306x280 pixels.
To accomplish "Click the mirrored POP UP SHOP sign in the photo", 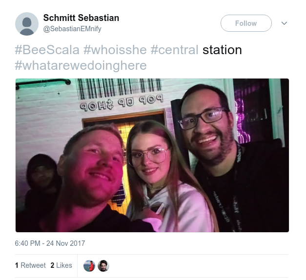I will click(x=122, y=103).
